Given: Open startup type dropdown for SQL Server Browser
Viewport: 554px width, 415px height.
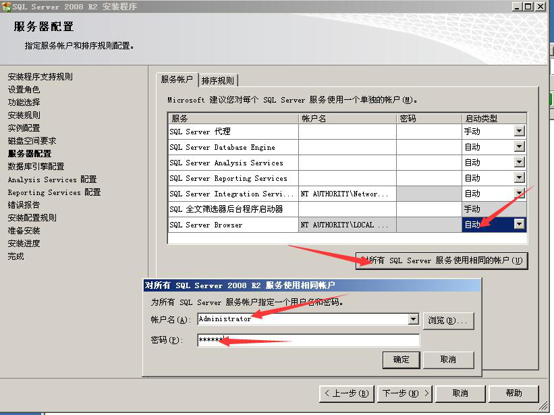Looking at the screenshot, I should pyautogui.click(x=519, y=224).
